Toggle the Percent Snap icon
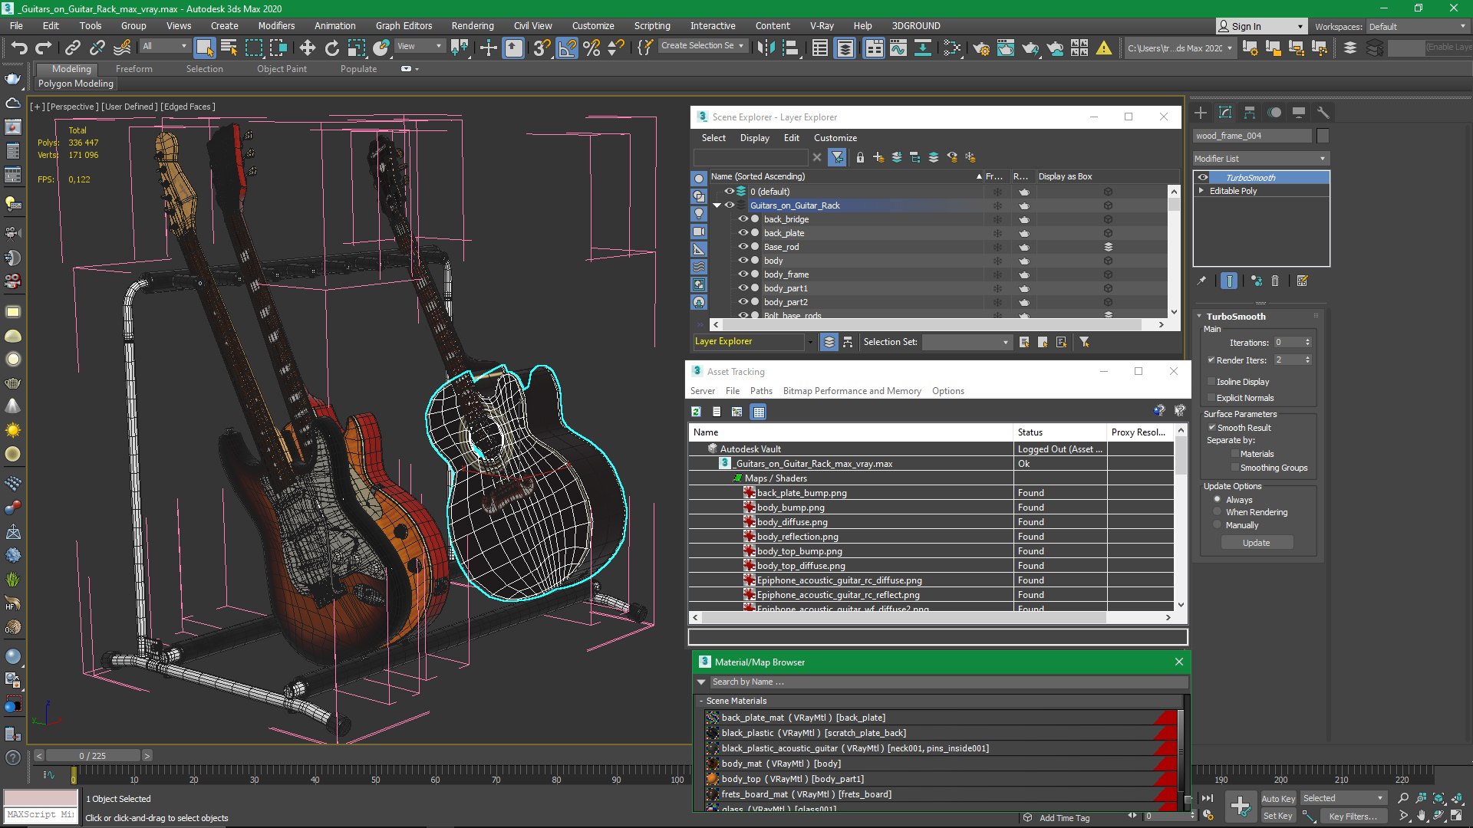The width and height of the screenshot is (1473, 828). pyautogui.click(x=592, y=48)
